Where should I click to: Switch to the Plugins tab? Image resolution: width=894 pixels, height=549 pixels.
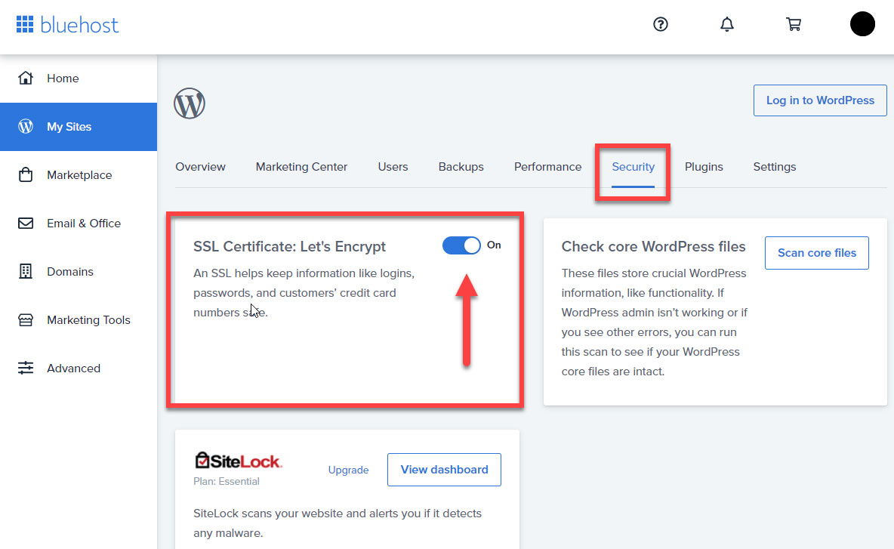tap(704, 167)
